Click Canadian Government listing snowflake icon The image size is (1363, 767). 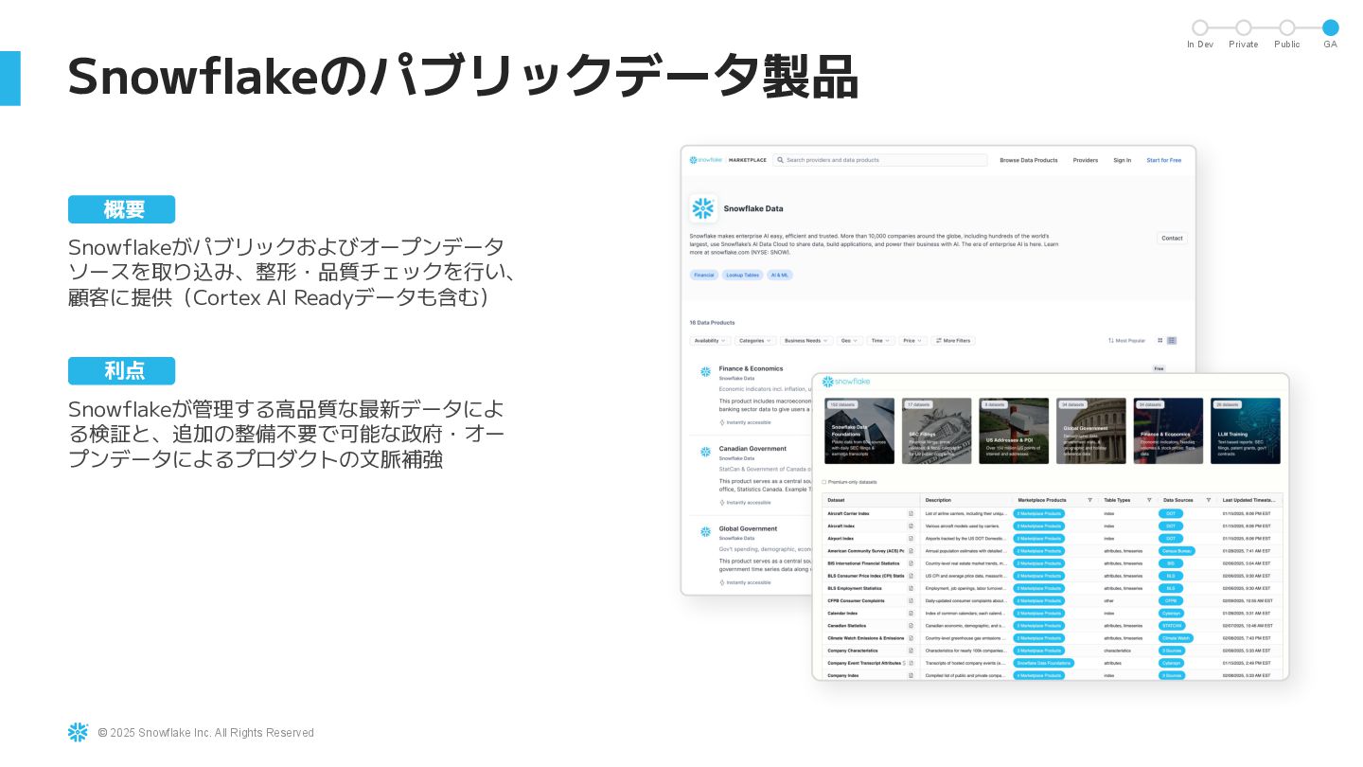705,452
